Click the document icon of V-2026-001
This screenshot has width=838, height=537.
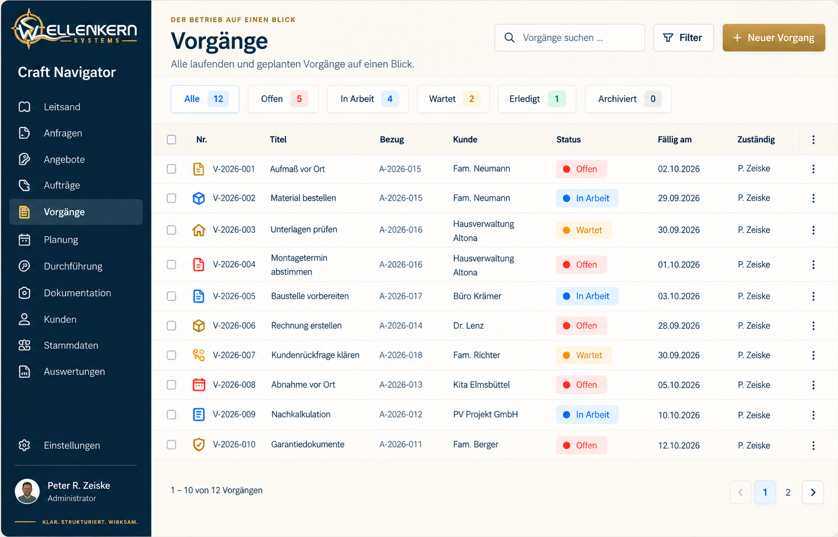(x=199, y=169)
